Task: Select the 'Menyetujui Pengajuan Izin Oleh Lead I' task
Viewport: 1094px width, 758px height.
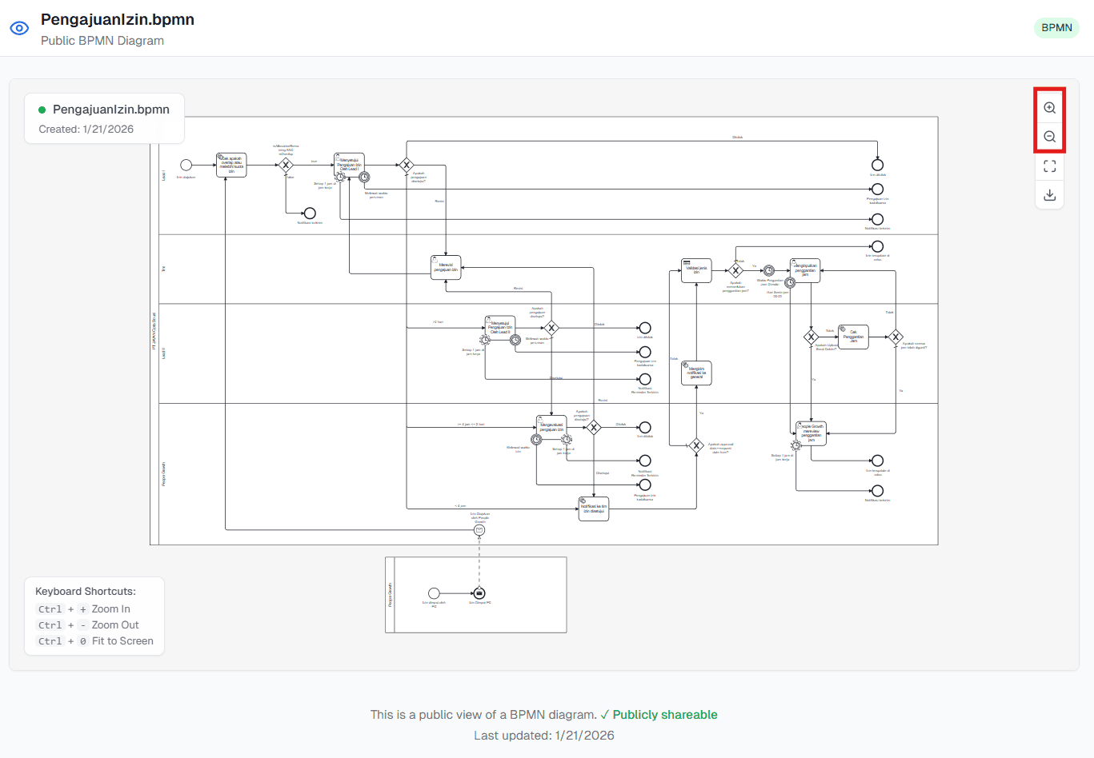Action: point(349,164)
